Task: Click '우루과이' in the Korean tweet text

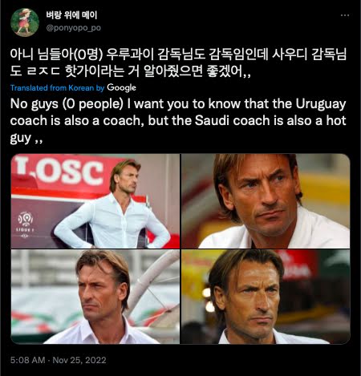Action: [130, 55]
